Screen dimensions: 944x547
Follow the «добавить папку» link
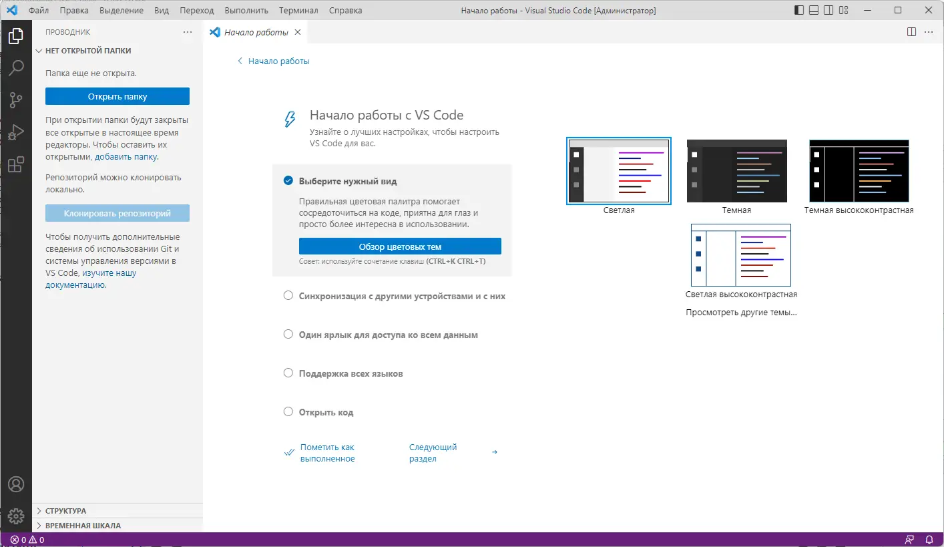(x=126, y=157)
